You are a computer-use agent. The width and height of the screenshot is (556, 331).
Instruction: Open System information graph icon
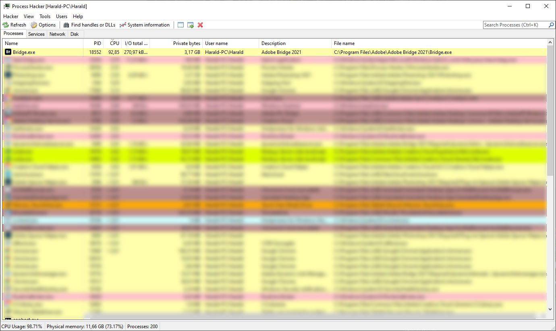[x=123, y=25]
